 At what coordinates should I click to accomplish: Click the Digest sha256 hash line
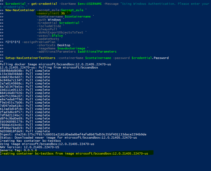point(73,134)
